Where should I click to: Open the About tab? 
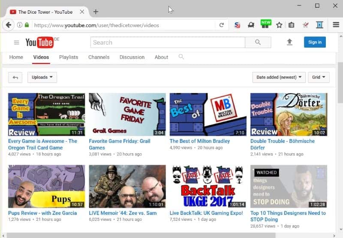[x=162, y=57]
